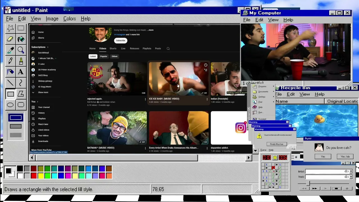Open the Edit menu in Recycle Bin
The height and width of the screenshot is (202, 359).
click(291, 94)
